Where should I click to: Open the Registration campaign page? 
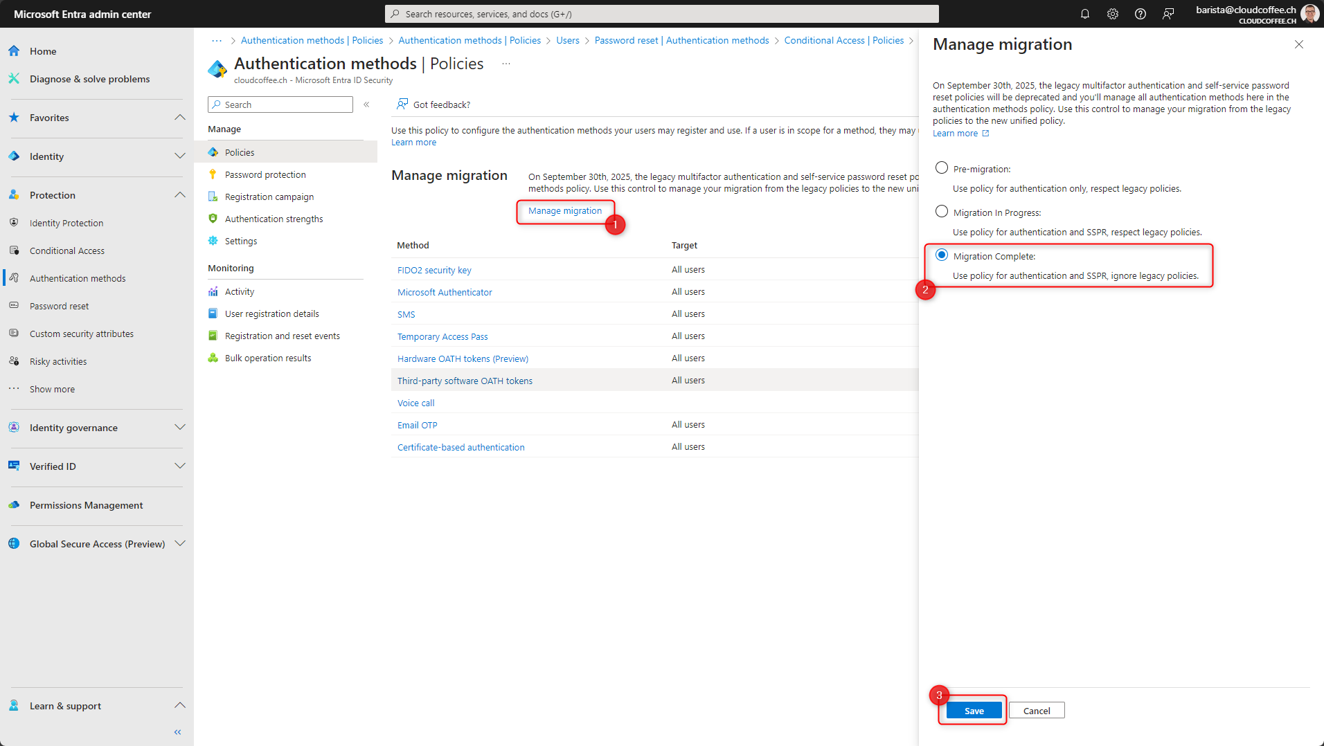269,196
